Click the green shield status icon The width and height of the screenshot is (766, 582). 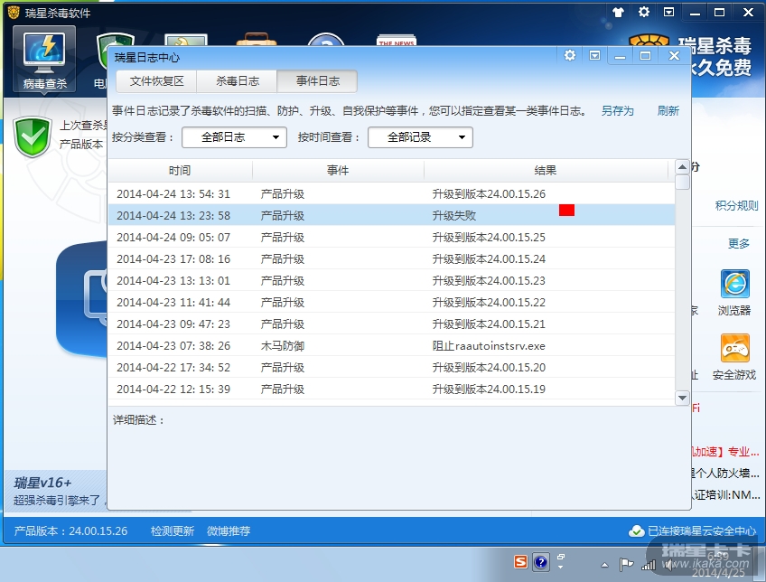coord(33,136)
